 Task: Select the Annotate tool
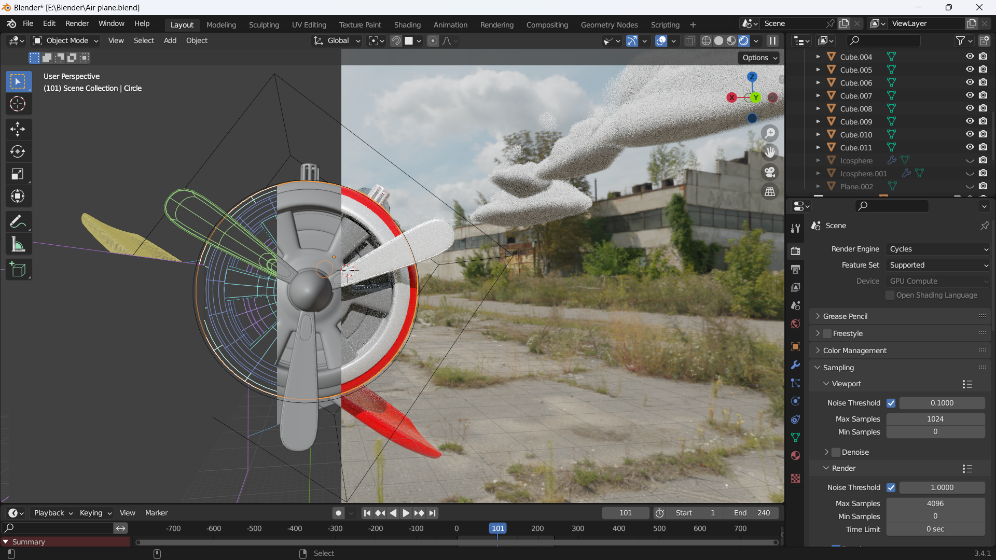point(18,222)
